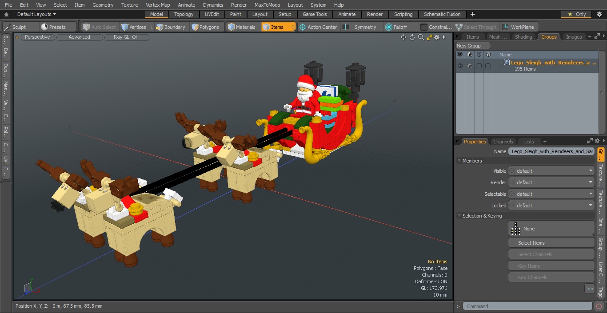Viewport: 607px width, 313px height.
Task: Open the MaxToModo menu
Action: click(x=267, y=5)
